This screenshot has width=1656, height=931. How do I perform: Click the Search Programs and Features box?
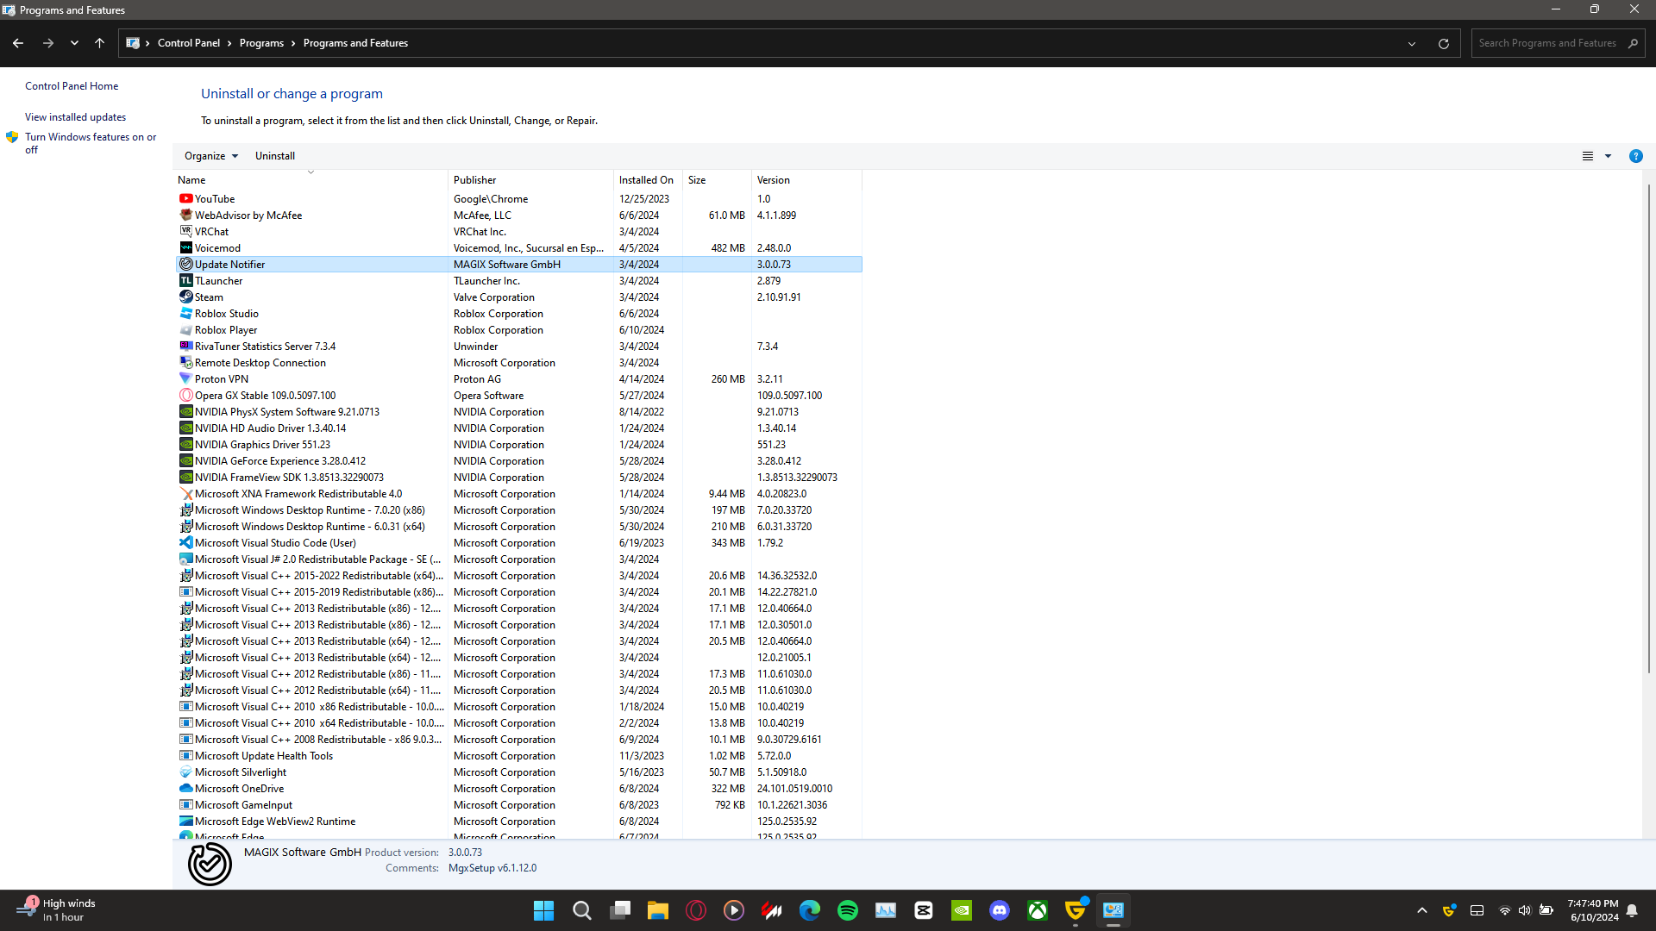pyautogui.click(x=1547, y=43)
